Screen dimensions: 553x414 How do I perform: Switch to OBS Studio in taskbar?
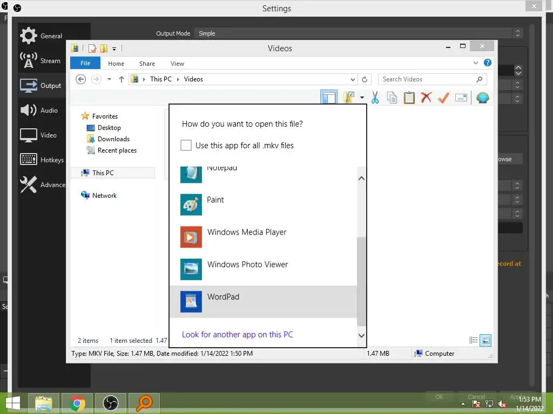point(111,403)
